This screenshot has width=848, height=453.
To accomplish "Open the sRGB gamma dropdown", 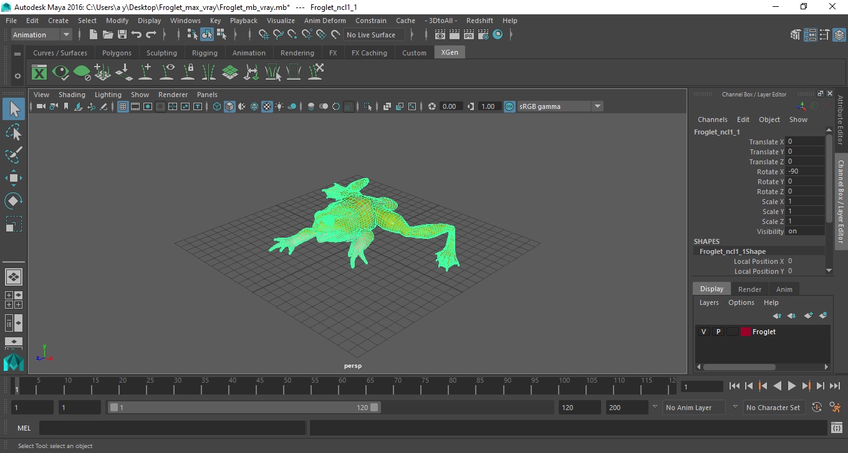I will (x=560, y=106).
